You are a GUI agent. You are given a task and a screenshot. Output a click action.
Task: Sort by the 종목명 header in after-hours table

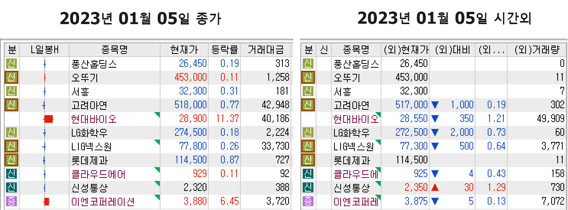tap(356, 50)
